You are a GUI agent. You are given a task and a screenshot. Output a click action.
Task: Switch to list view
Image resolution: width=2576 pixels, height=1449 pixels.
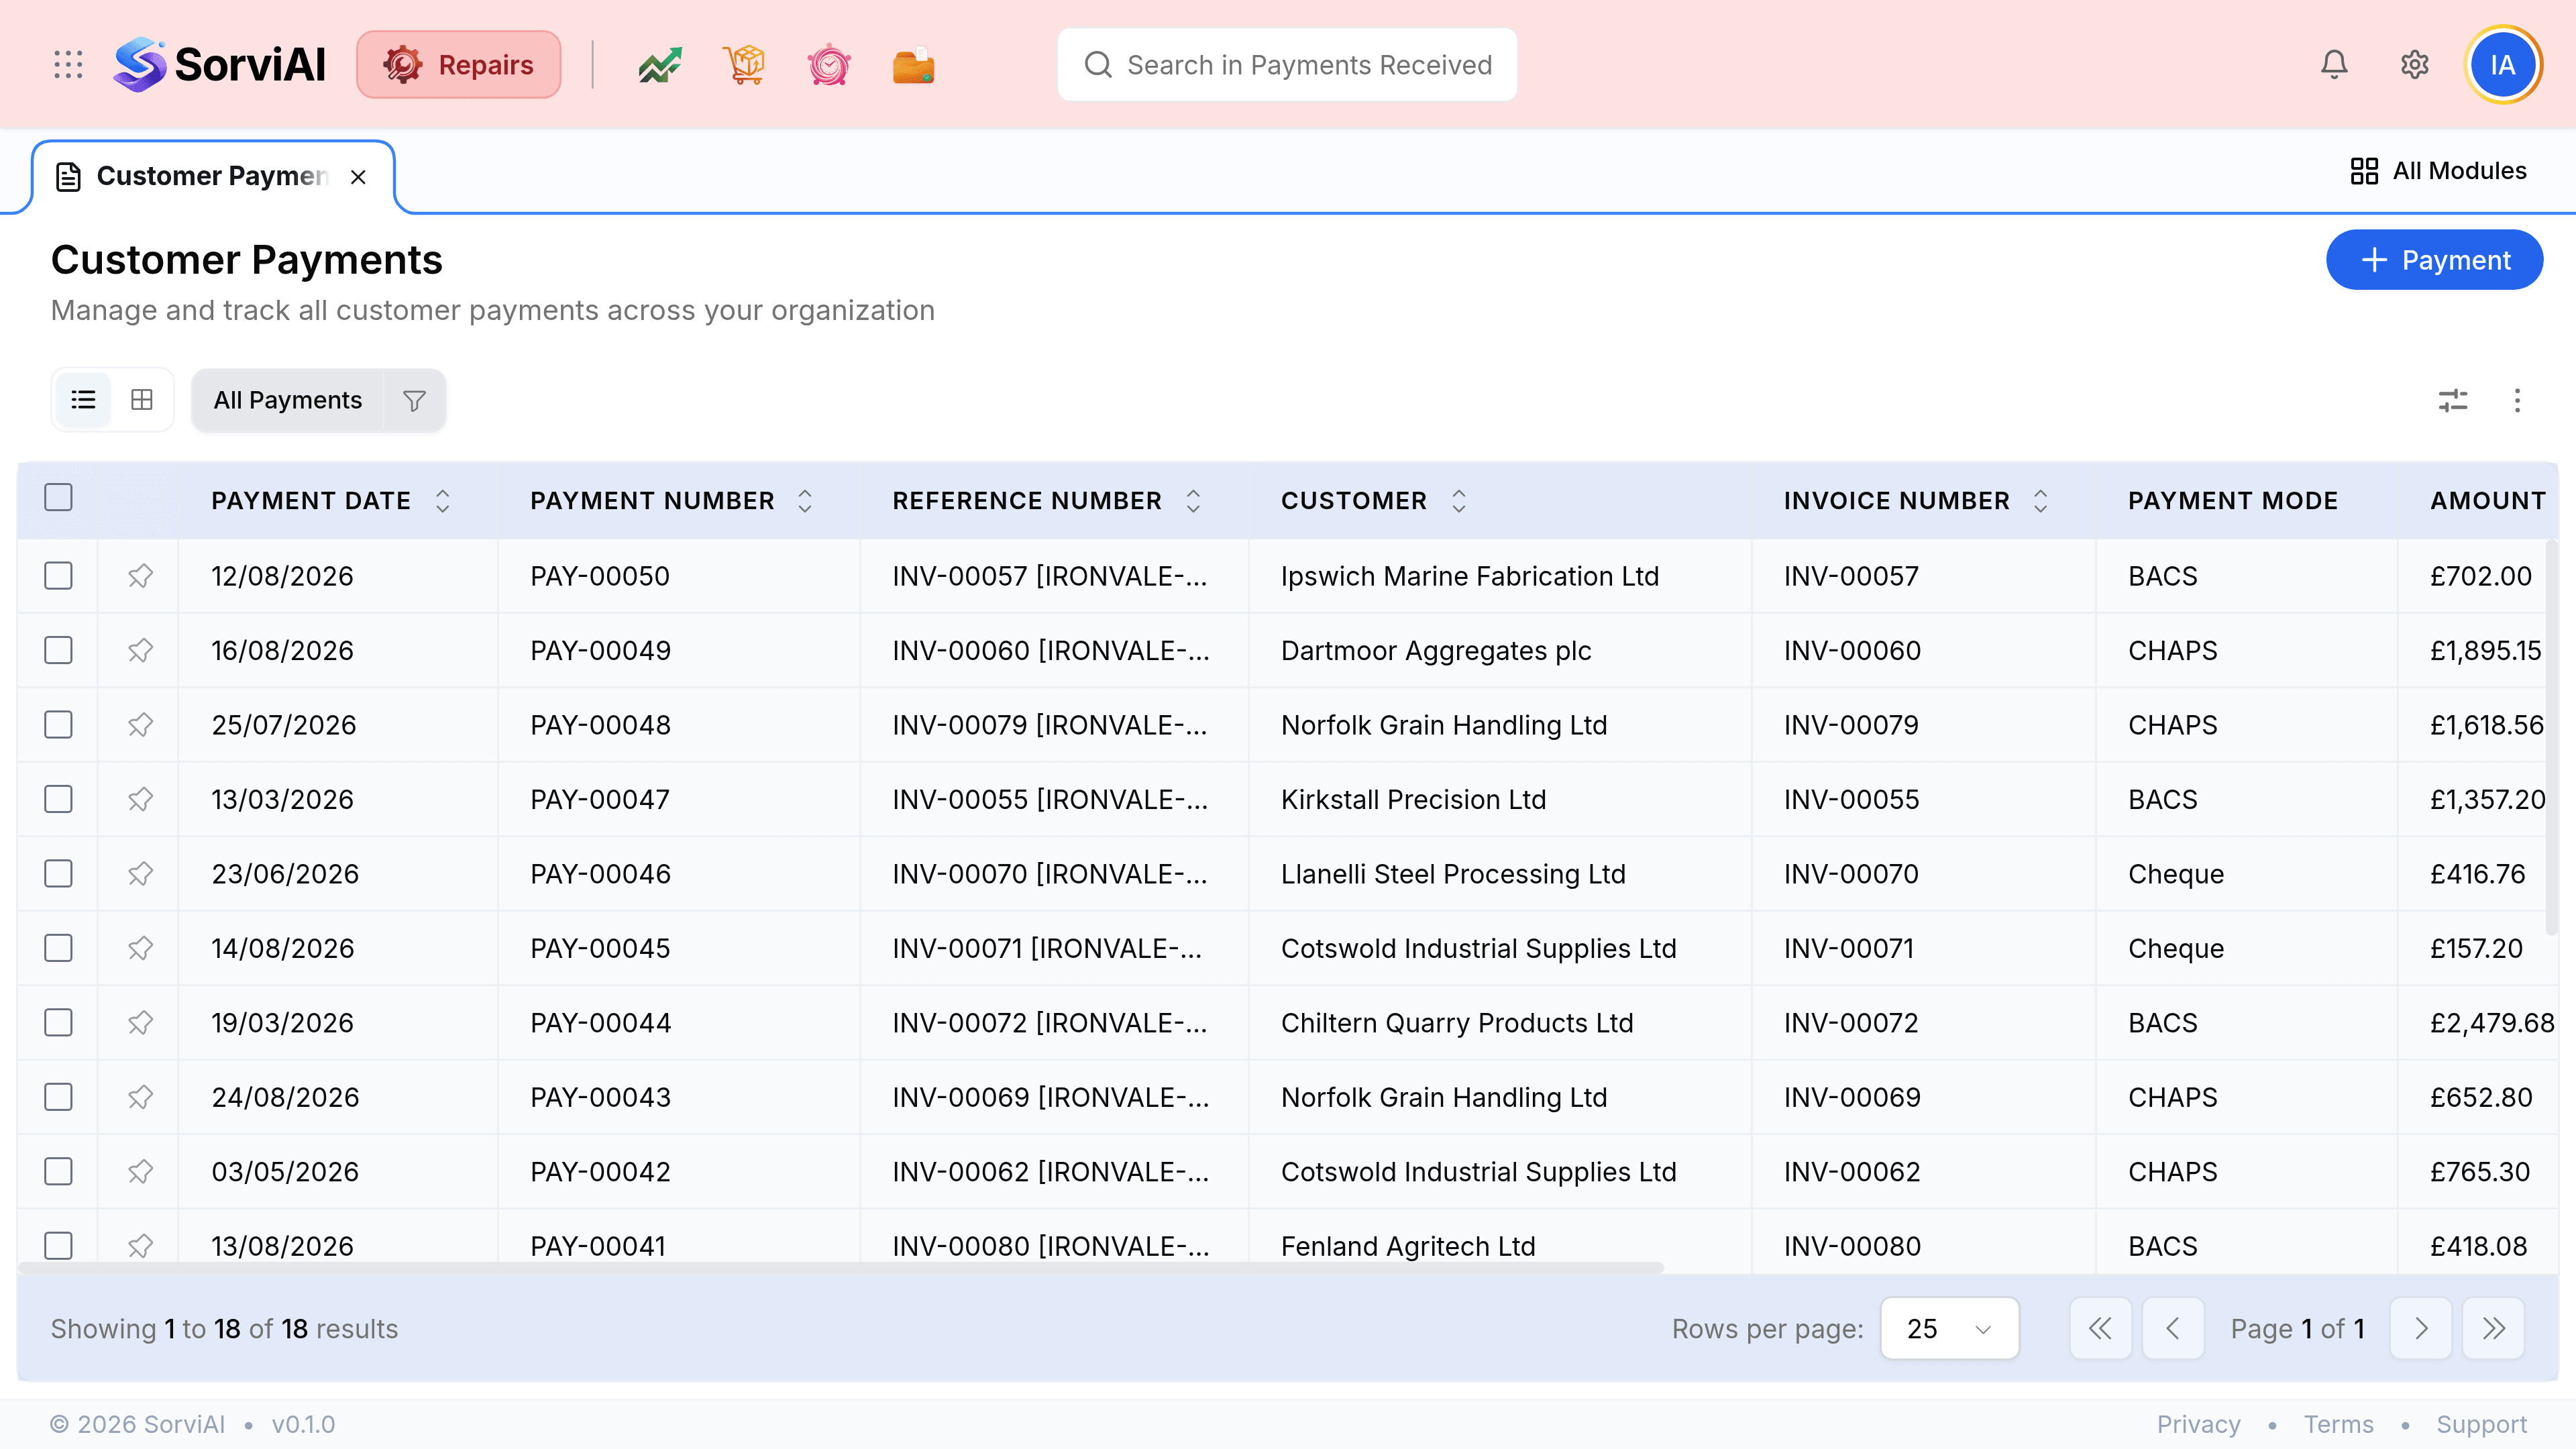(84, 400)
